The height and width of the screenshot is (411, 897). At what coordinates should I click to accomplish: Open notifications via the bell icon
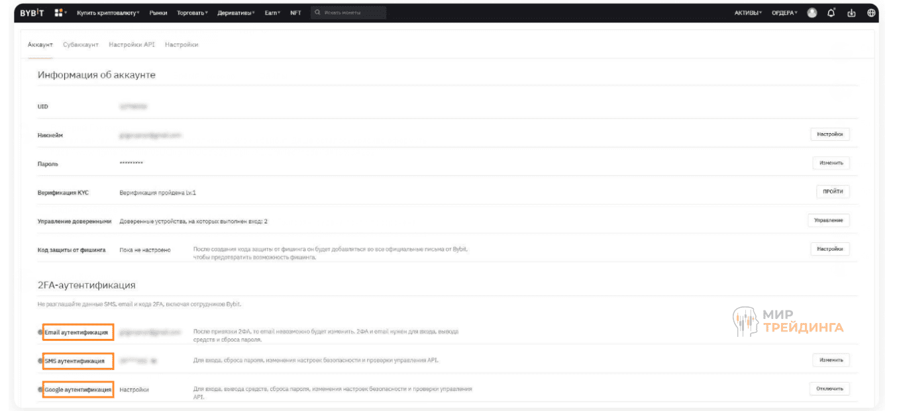(831, 12)
